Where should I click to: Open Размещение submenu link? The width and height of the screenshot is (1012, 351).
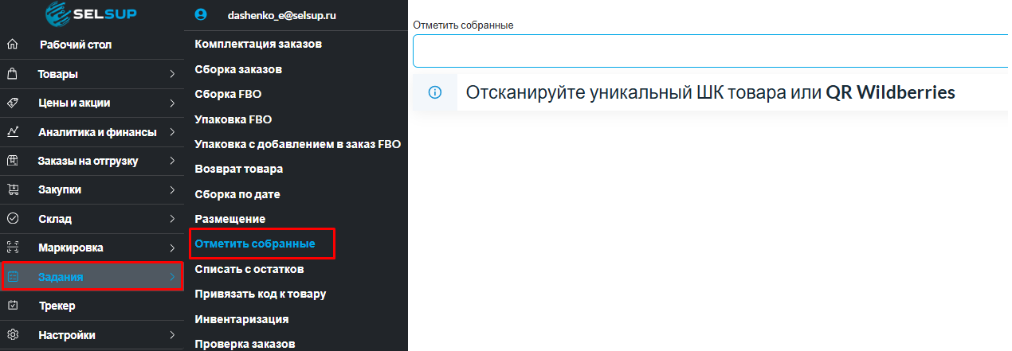pyautogui.click(x=230, y=218)
